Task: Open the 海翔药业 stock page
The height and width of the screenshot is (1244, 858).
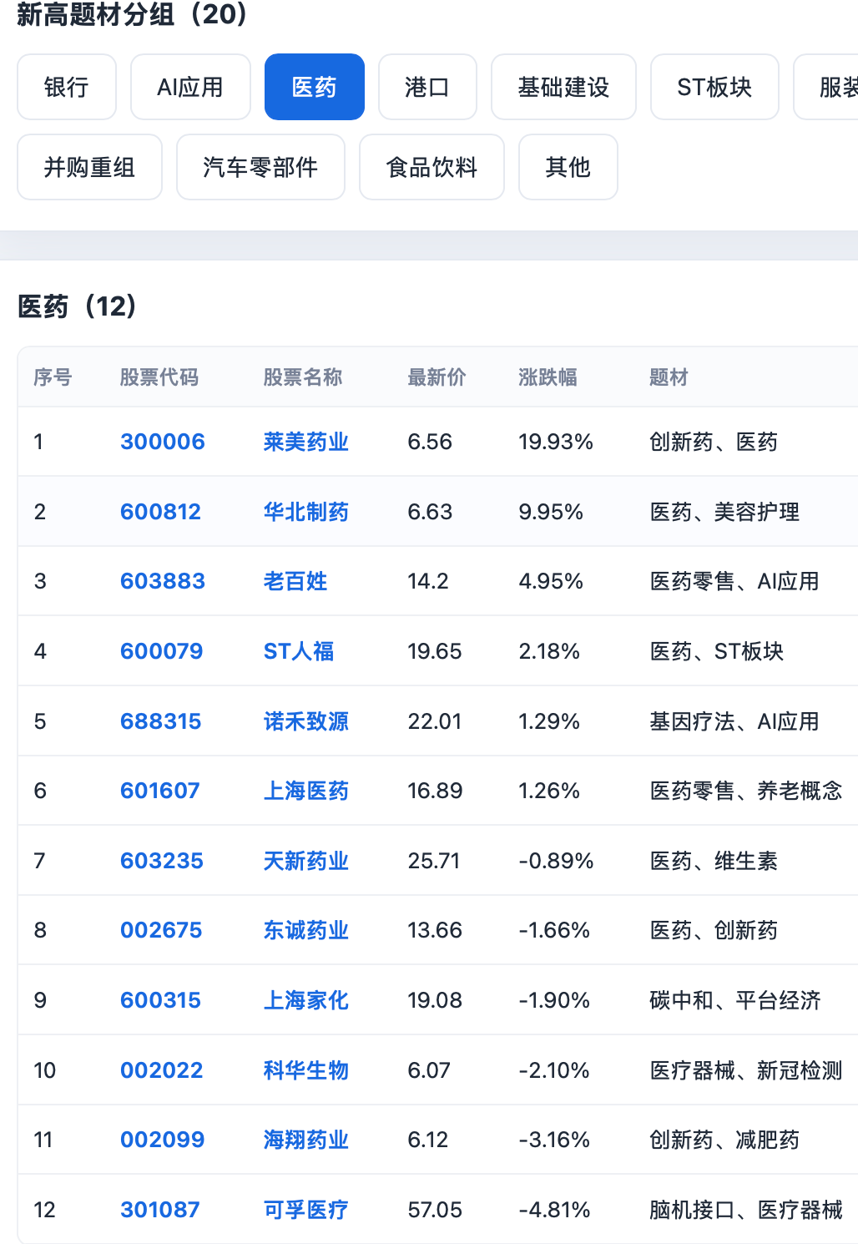Action: pos(306,1140)
